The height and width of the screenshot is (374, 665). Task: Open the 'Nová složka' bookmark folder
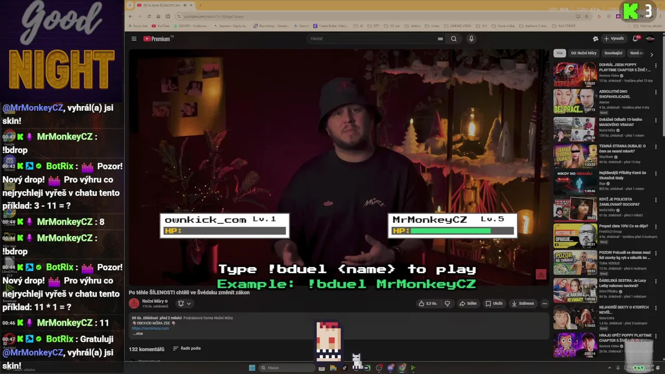point(503,25)
